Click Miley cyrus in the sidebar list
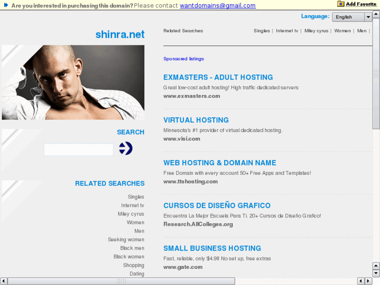The image size is (380, 285). pos(131,214)
